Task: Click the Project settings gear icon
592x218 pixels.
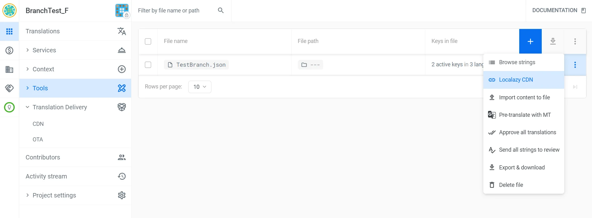Action: click(x=121, y=195)
